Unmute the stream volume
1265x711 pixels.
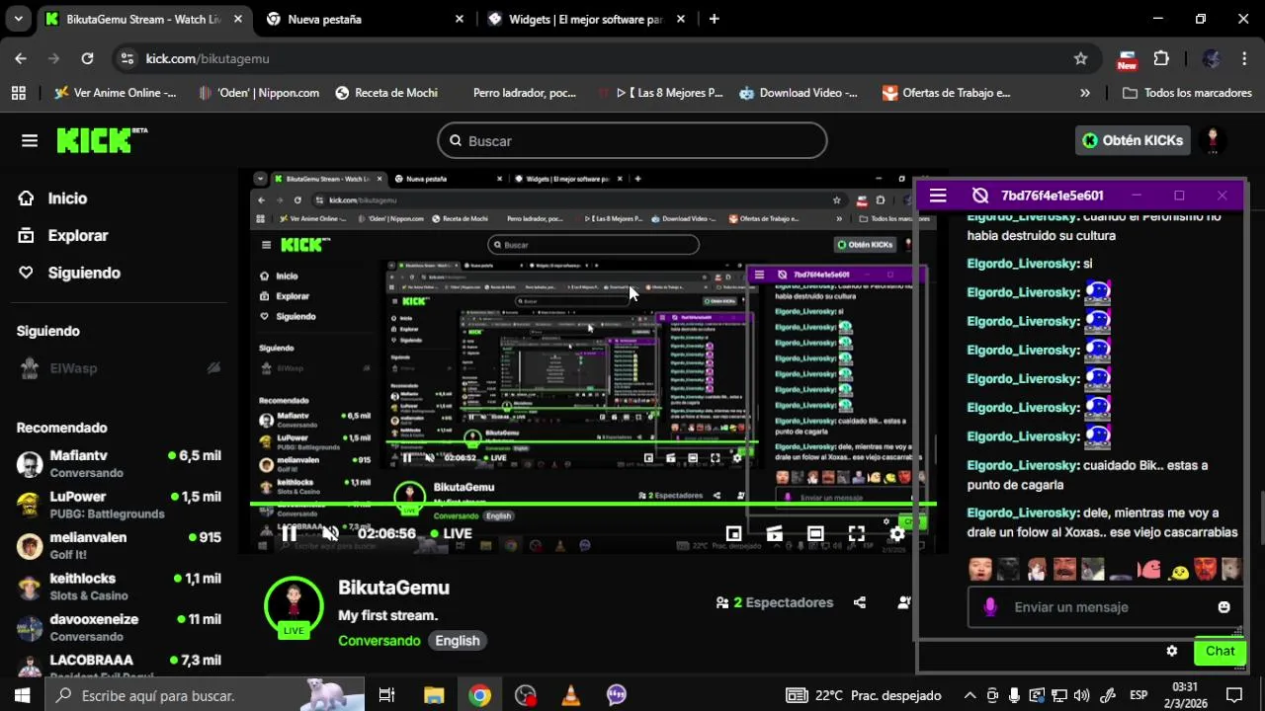tap(330, 533)
